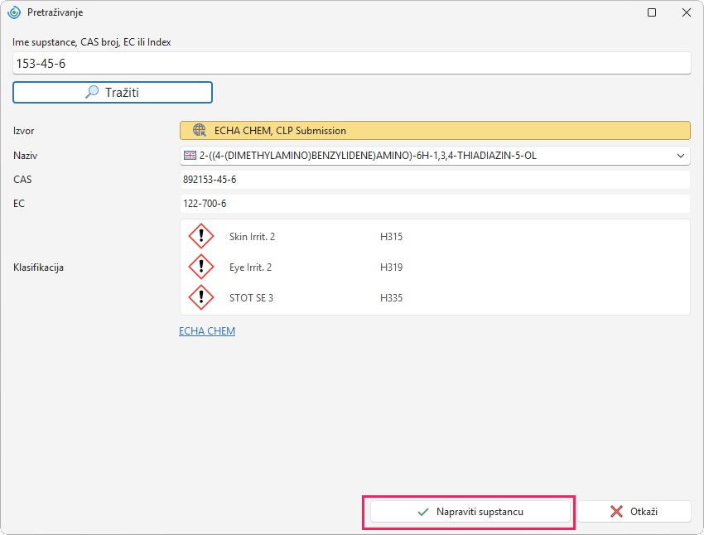Click the exclamation pictogram for STOT SE 3
The width and height of the screenshot is (704, 535).
[200, 297]
